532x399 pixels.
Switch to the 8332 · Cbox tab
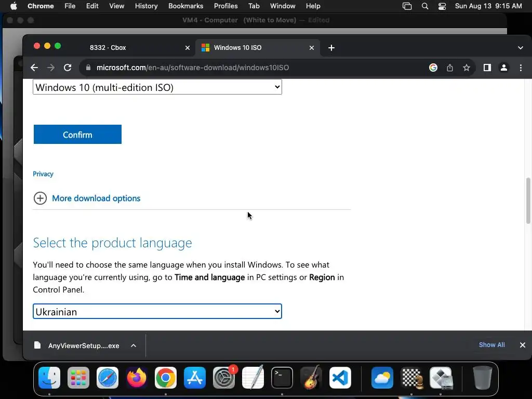click(136, 47)
